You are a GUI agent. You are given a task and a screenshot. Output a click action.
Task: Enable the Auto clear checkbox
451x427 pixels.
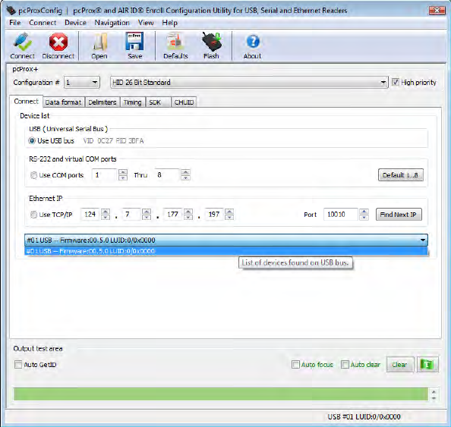[x=345, y=365]
